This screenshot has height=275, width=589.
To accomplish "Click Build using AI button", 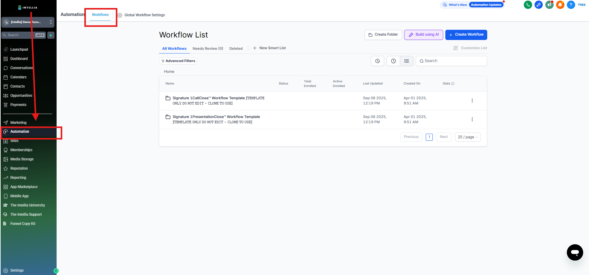I will (423, 35).
